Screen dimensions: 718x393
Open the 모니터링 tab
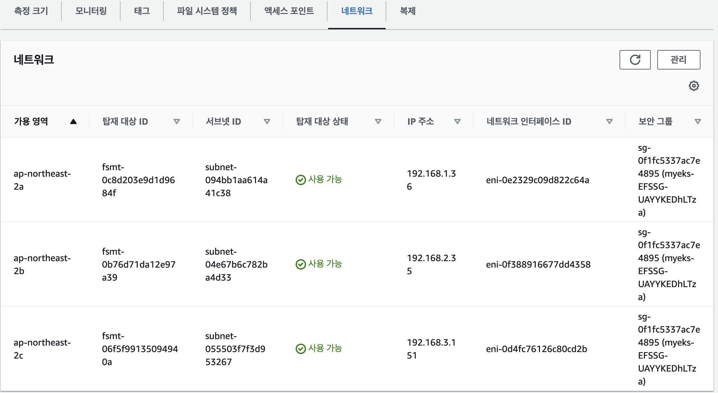pos(91,11)
